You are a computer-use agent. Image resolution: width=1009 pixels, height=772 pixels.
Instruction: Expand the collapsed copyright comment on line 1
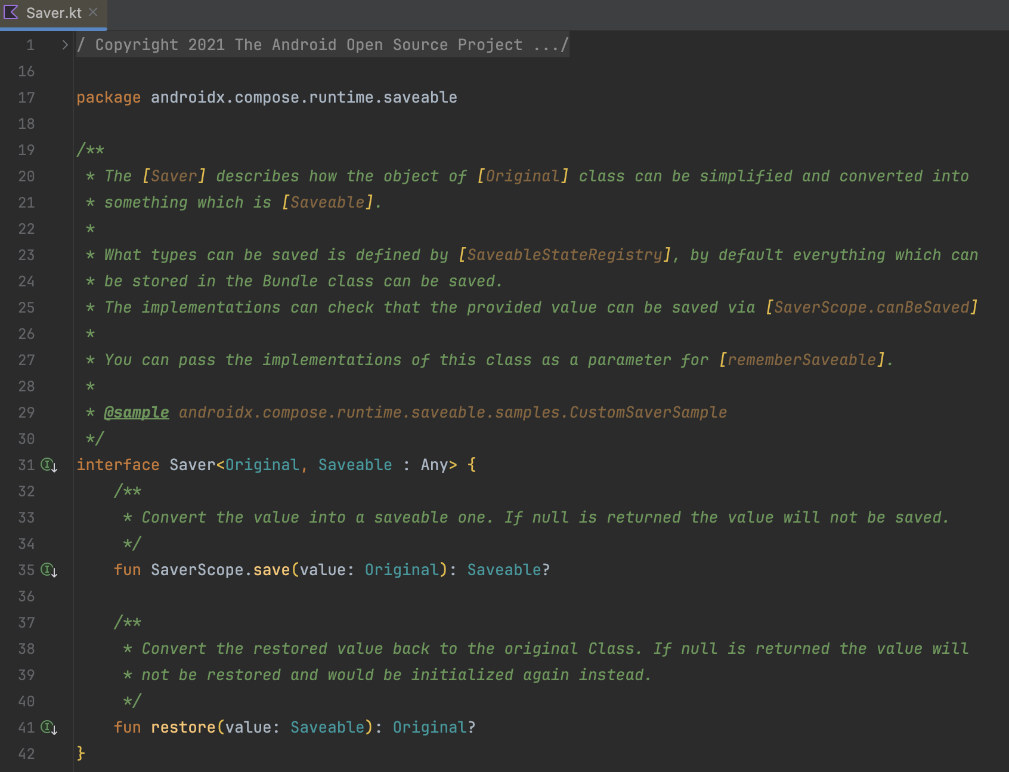pos(64,44)
